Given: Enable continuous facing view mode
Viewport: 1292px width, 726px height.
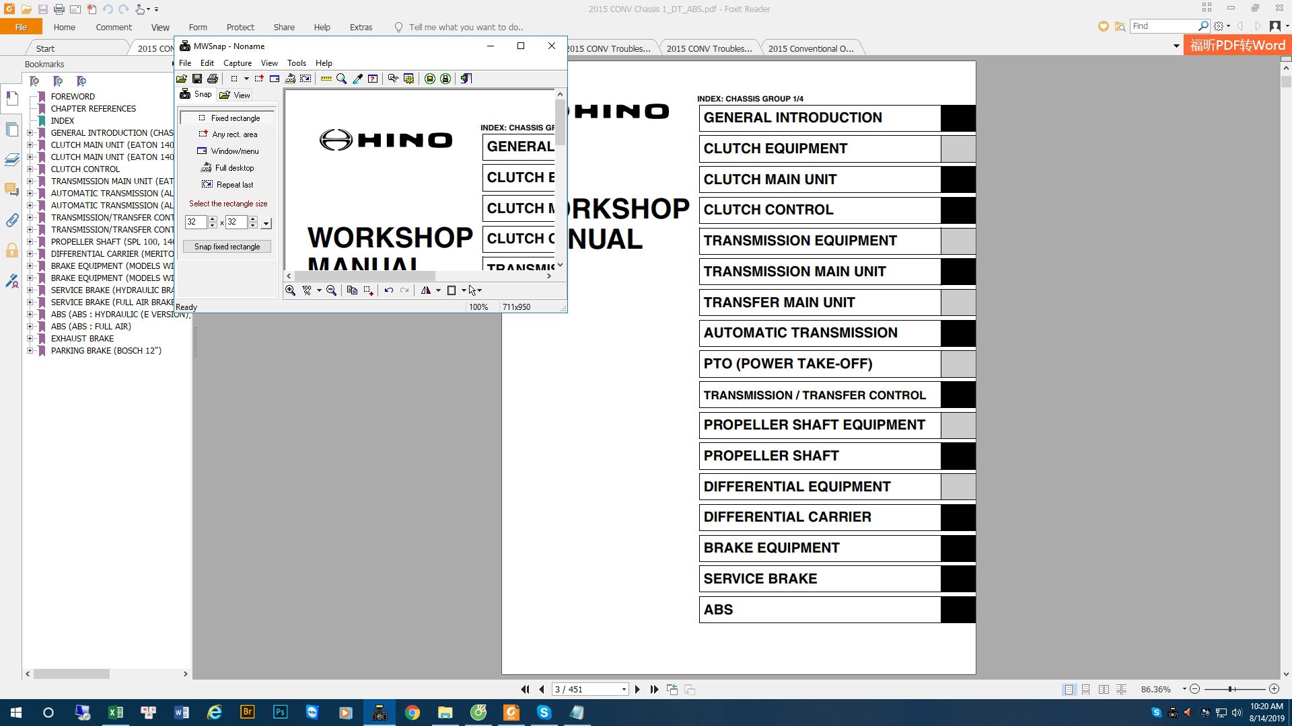Looking at the screenshot, I should pyautogui.click(x=1121, y=689).
